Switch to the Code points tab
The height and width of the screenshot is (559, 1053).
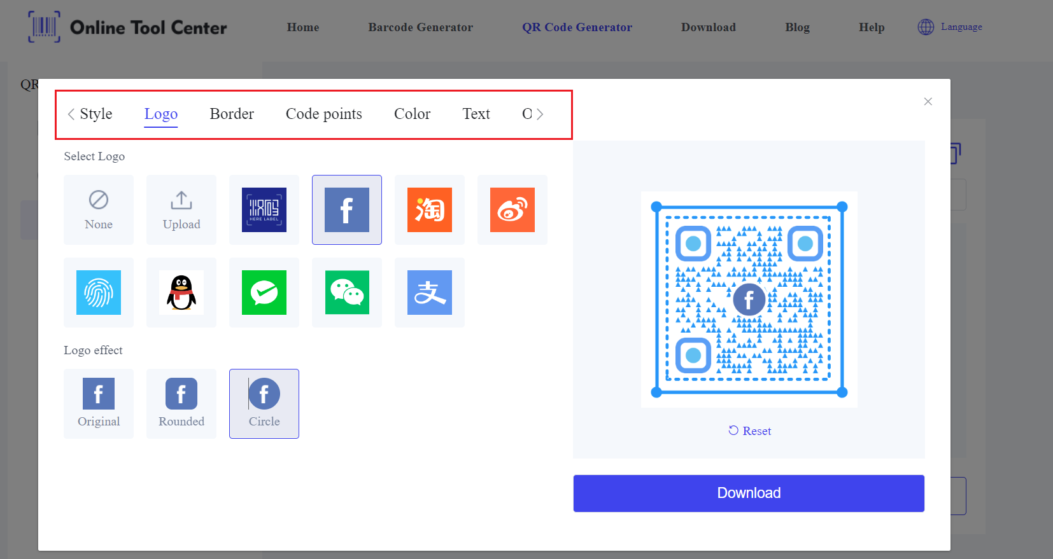[x=324, y=114]
